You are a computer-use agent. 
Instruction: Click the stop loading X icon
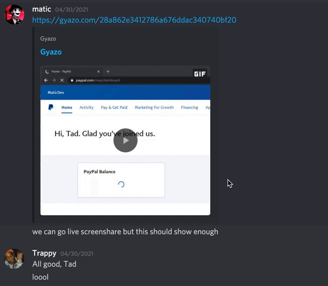(62, 80)
